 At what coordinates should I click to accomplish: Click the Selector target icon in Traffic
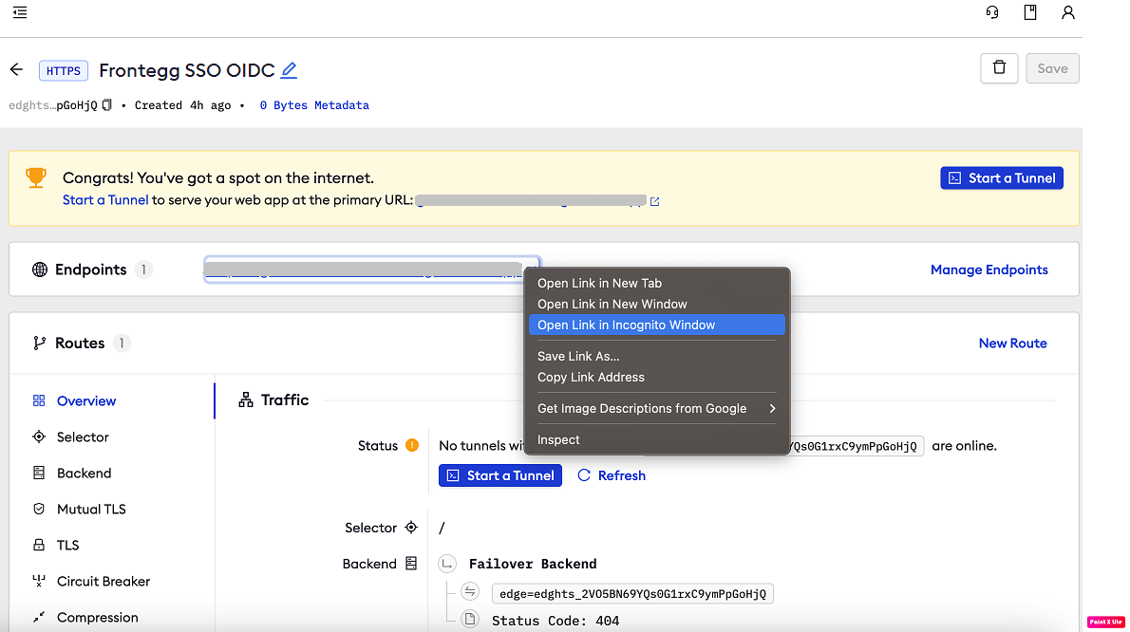tap(411, 528)
